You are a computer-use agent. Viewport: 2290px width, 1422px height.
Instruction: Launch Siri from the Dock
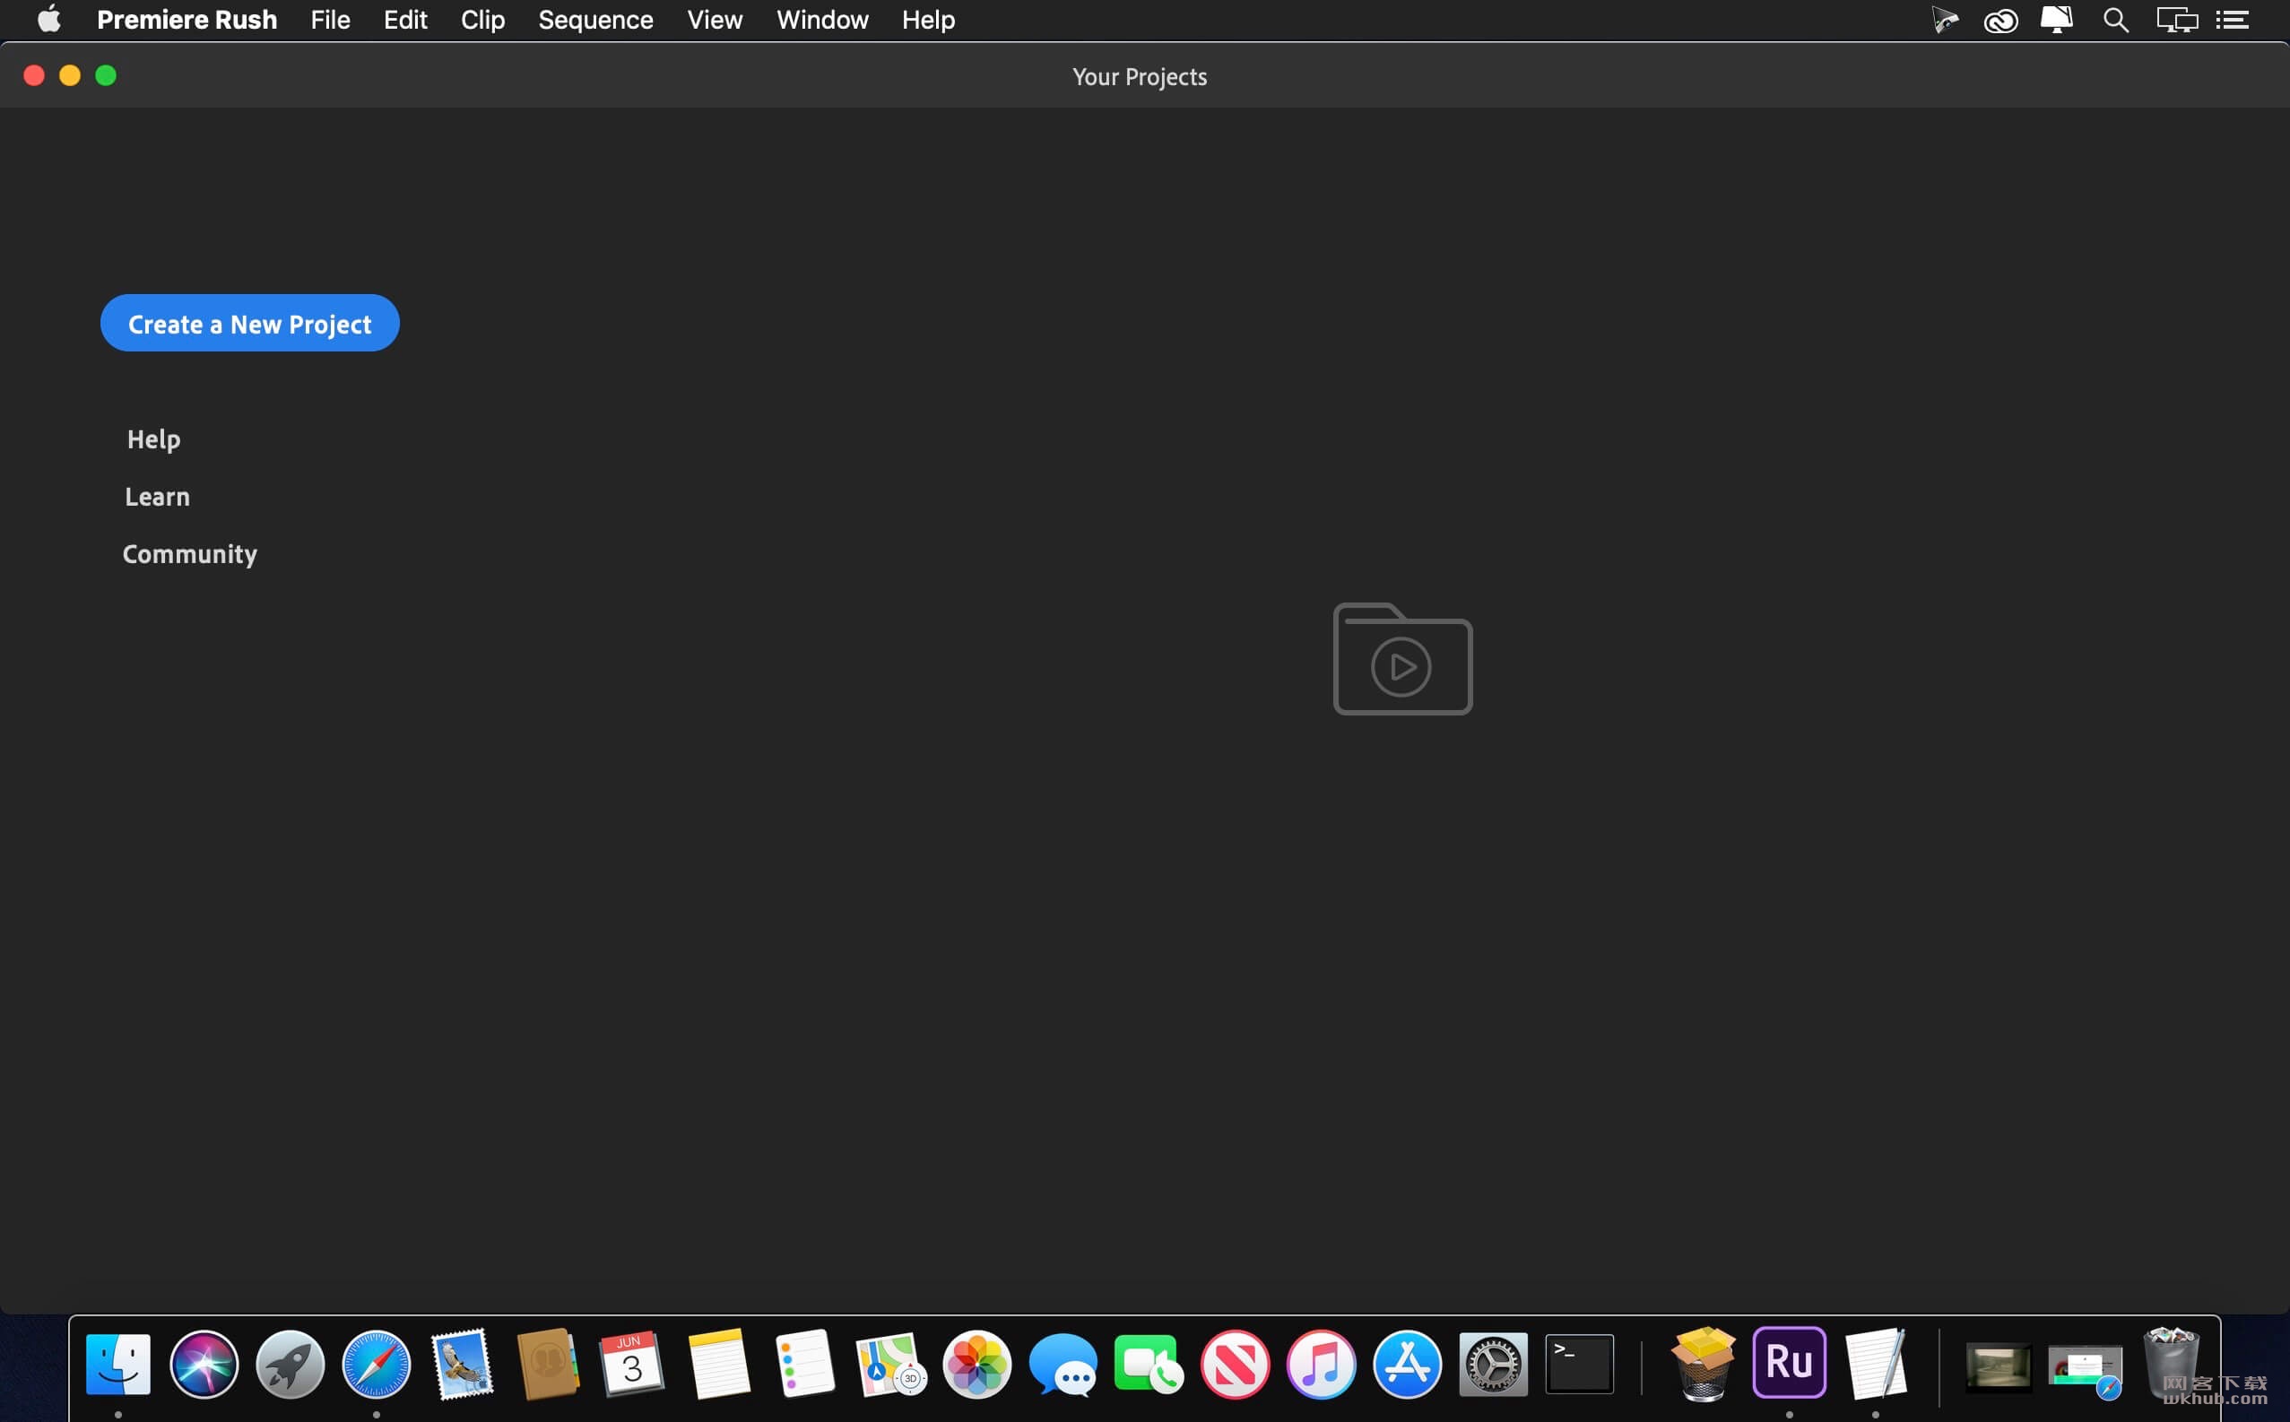coord(204,1364)
